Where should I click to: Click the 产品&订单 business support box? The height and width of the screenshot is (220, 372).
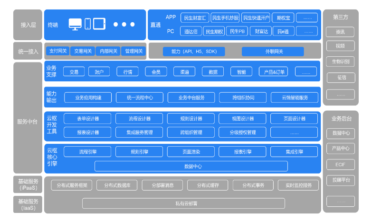pyautogui.click(x=273, y=72)
